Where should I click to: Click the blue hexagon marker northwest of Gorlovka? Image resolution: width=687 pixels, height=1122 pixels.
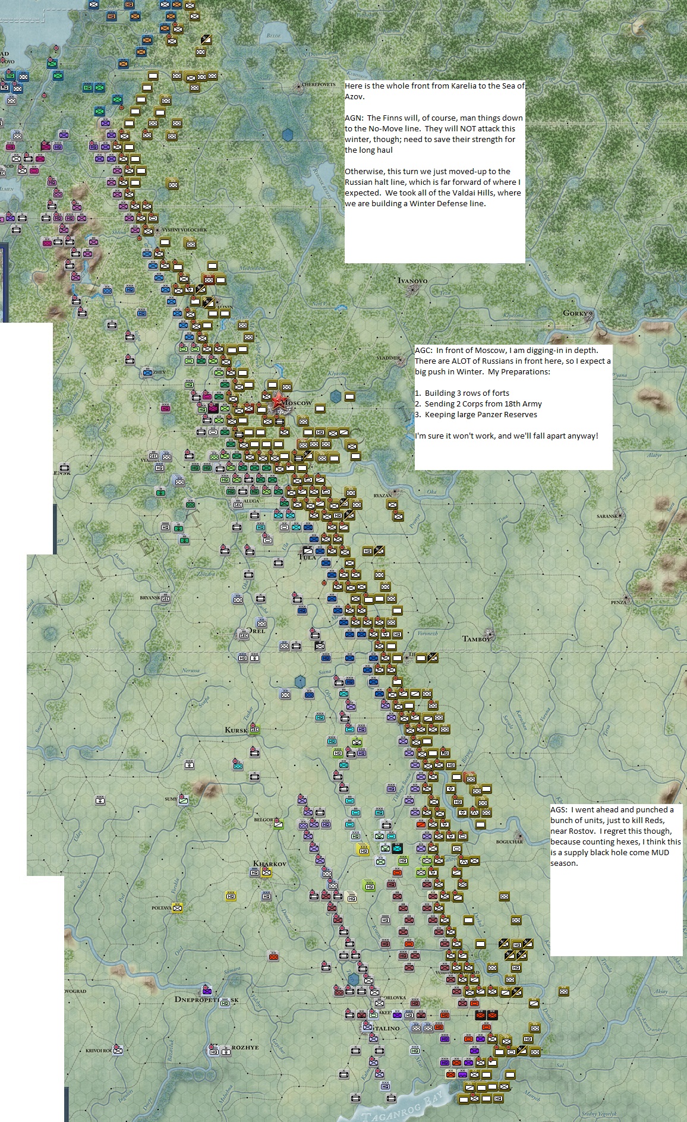pos(354,979)
